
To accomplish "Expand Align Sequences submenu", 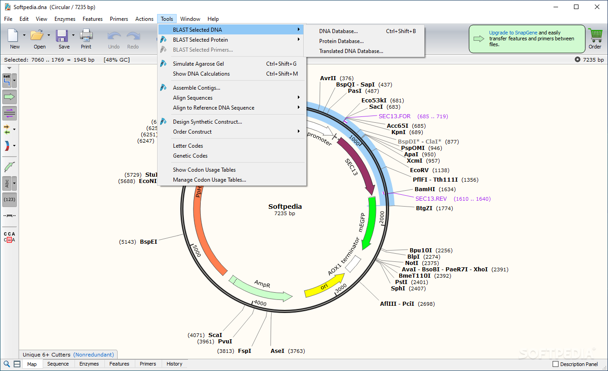I will (232, 98).
